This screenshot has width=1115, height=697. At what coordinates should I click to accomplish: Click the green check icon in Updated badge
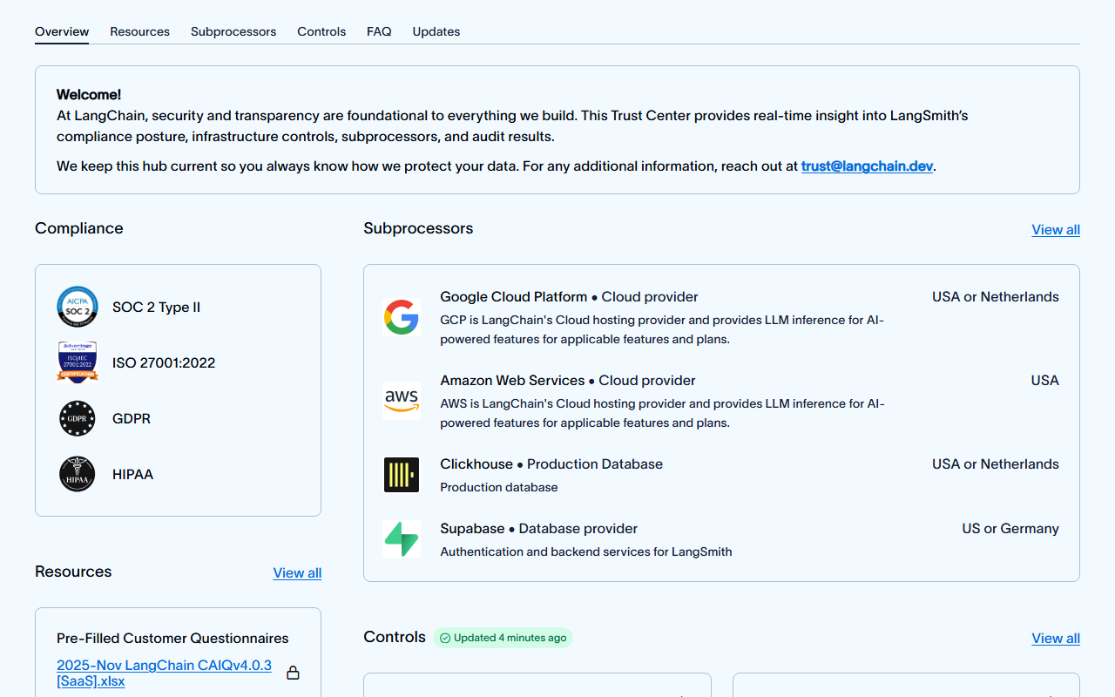[445, 638]
